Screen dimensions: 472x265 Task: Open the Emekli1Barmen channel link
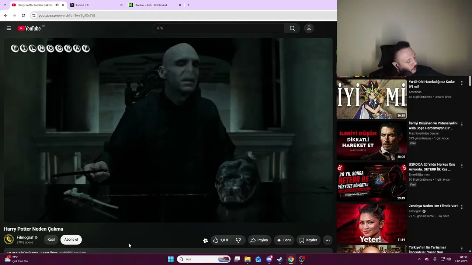point(419,175)
